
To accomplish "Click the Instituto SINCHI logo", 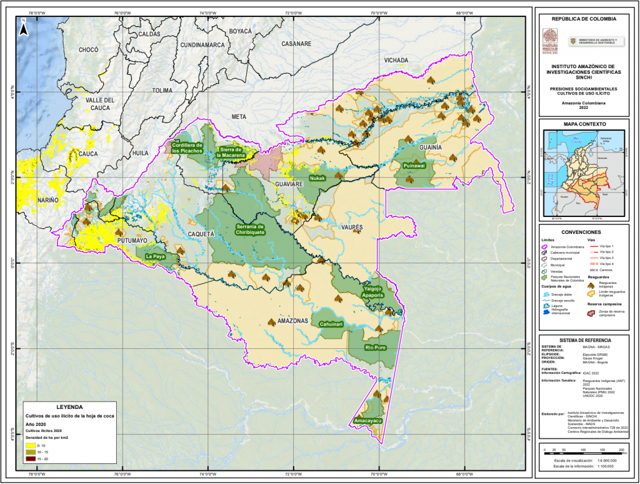I will coord(549,41).
